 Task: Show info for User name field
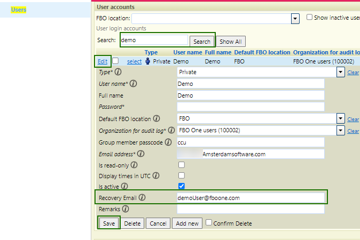point(133,84)
